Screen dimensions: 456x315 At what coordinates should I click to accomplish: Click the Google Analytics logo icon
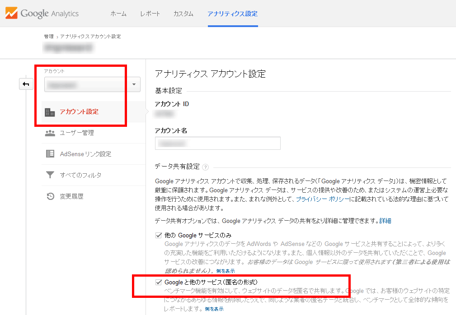pyautogui.click(x=11, y=13)
